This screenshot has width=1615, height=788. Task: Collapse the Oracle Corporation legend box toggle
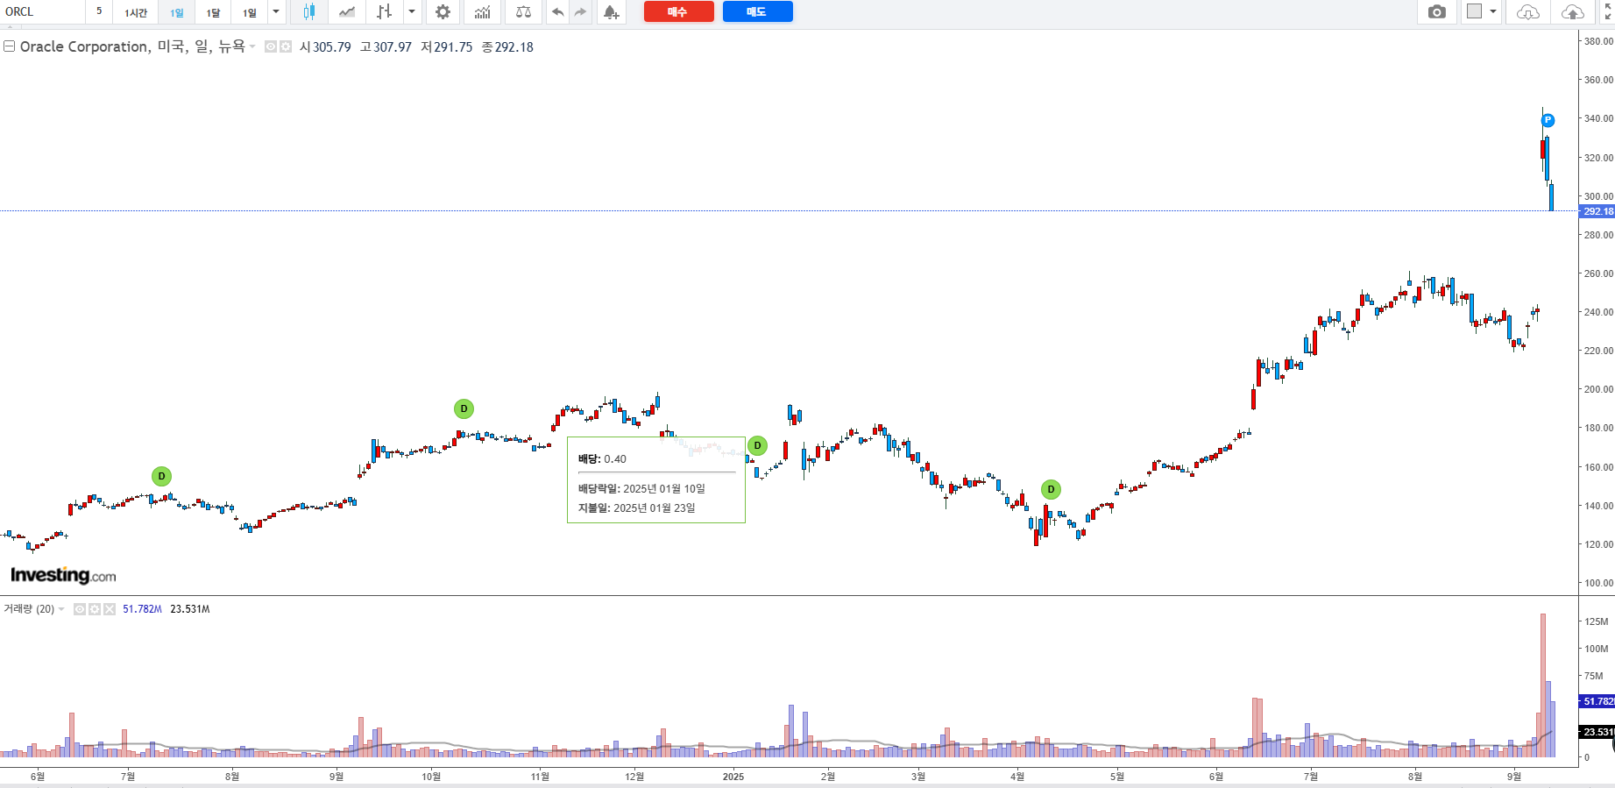click(10, 46)
